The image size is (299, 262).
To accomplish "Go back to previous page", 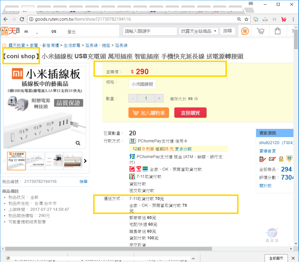I will tap(6, 19).
